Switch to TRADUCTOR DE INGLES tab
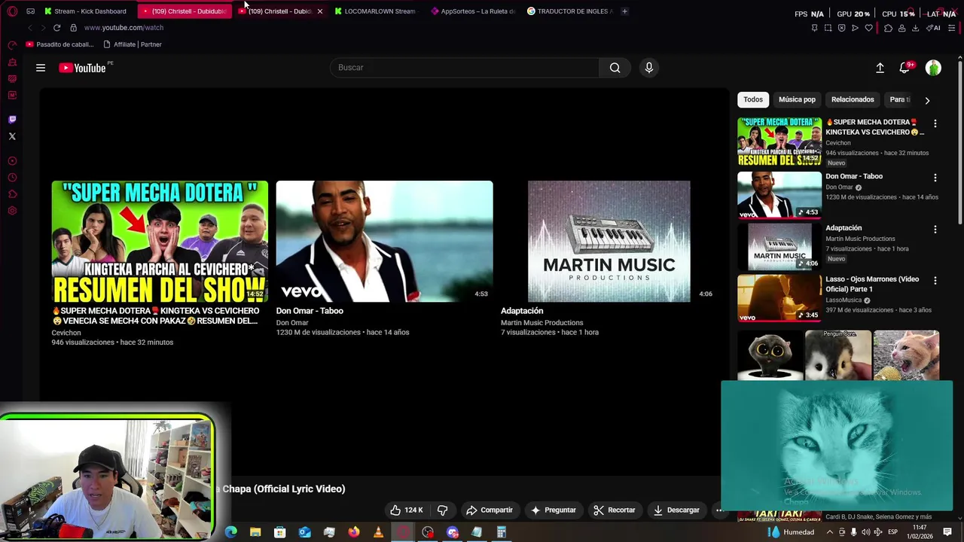This screenshot has height=542, width=964. (x=570, y=11)
